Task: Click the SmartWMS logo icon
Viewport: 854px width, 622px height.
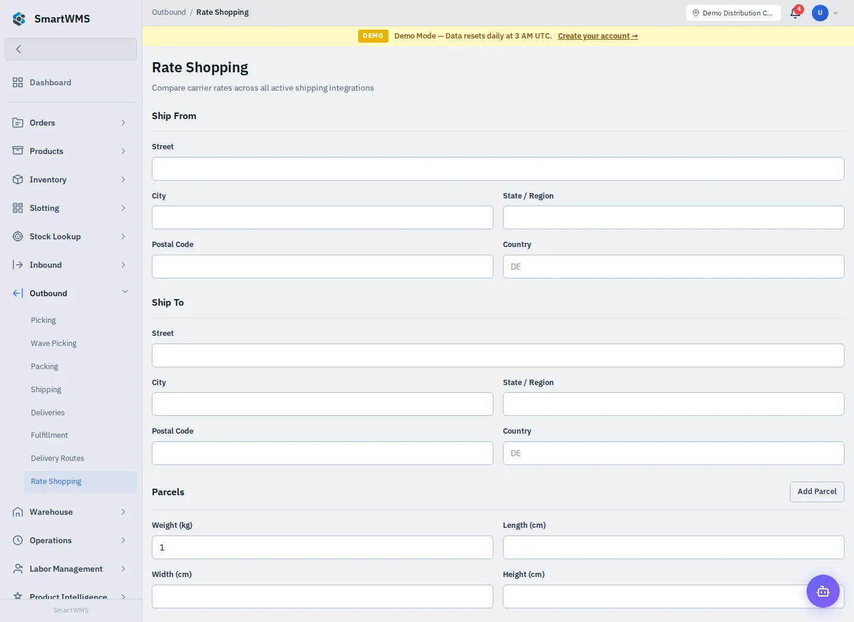Action: click(19, 19)
